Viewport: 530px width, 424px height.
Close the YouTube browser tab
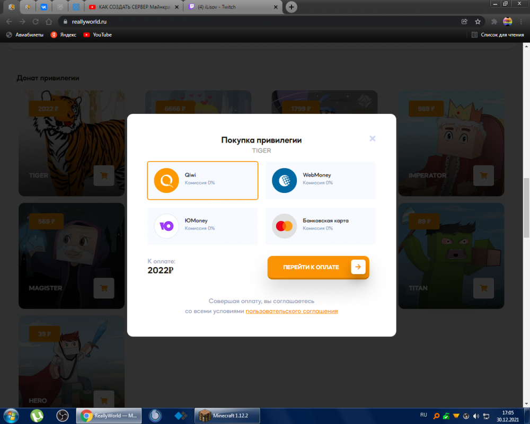[x=176, y=7]
